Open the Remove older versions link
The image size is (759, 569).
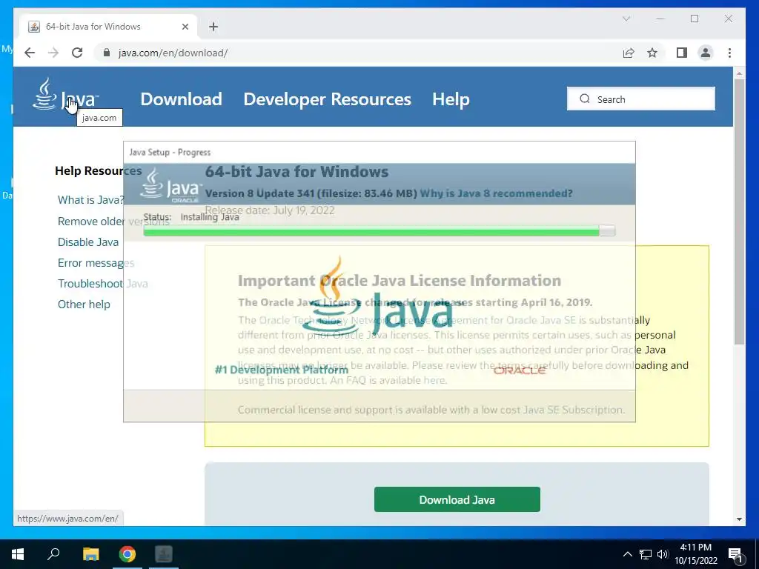coord(113,221)
